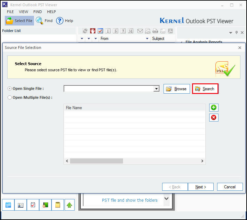
Task: Click the File Analysis Reports heading
Action: pos(204,42)
